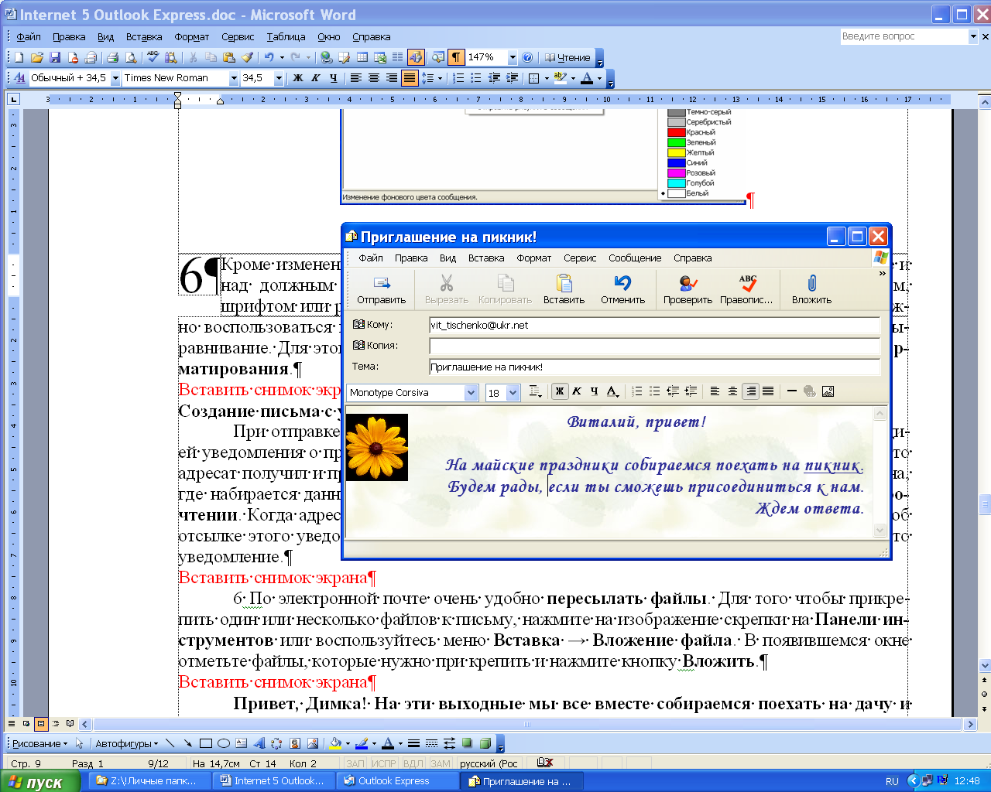Click Кому address book button
The image size is (991, 792).
click(x=372, y=325)
